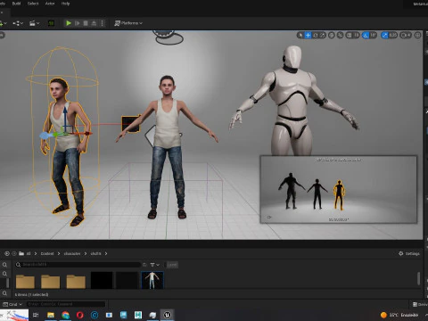Open the Build menu
The width and height of the screenshot is (428, 321).
click(x=16, y=4)
